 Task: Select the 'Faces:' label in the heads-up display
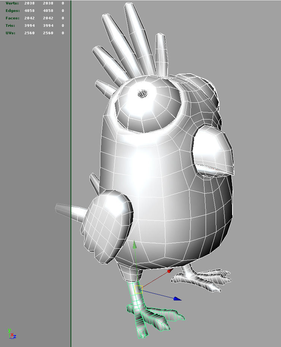(12, 18)
